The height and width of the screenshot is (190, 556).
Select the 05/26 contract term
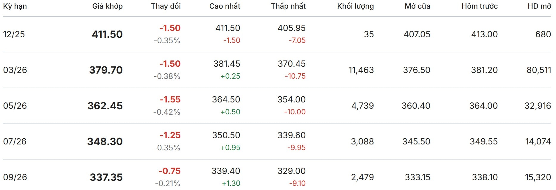15,106
